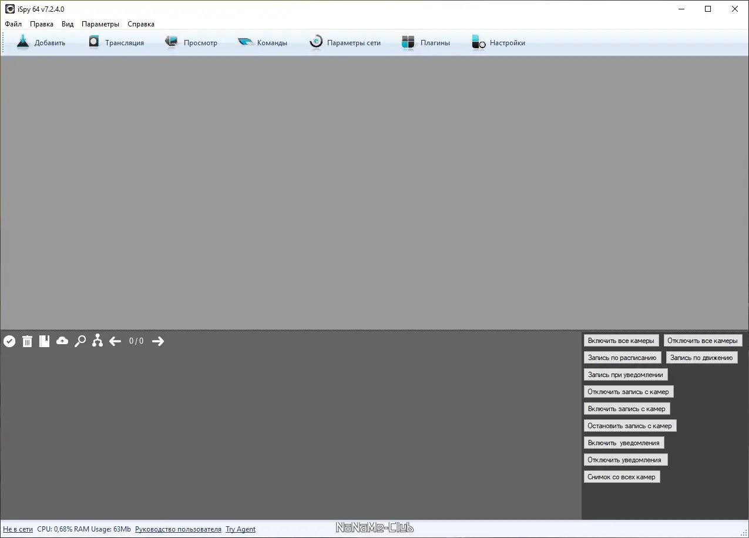
Task: Click the select all checkmark icon
Action: coord(9,341)
